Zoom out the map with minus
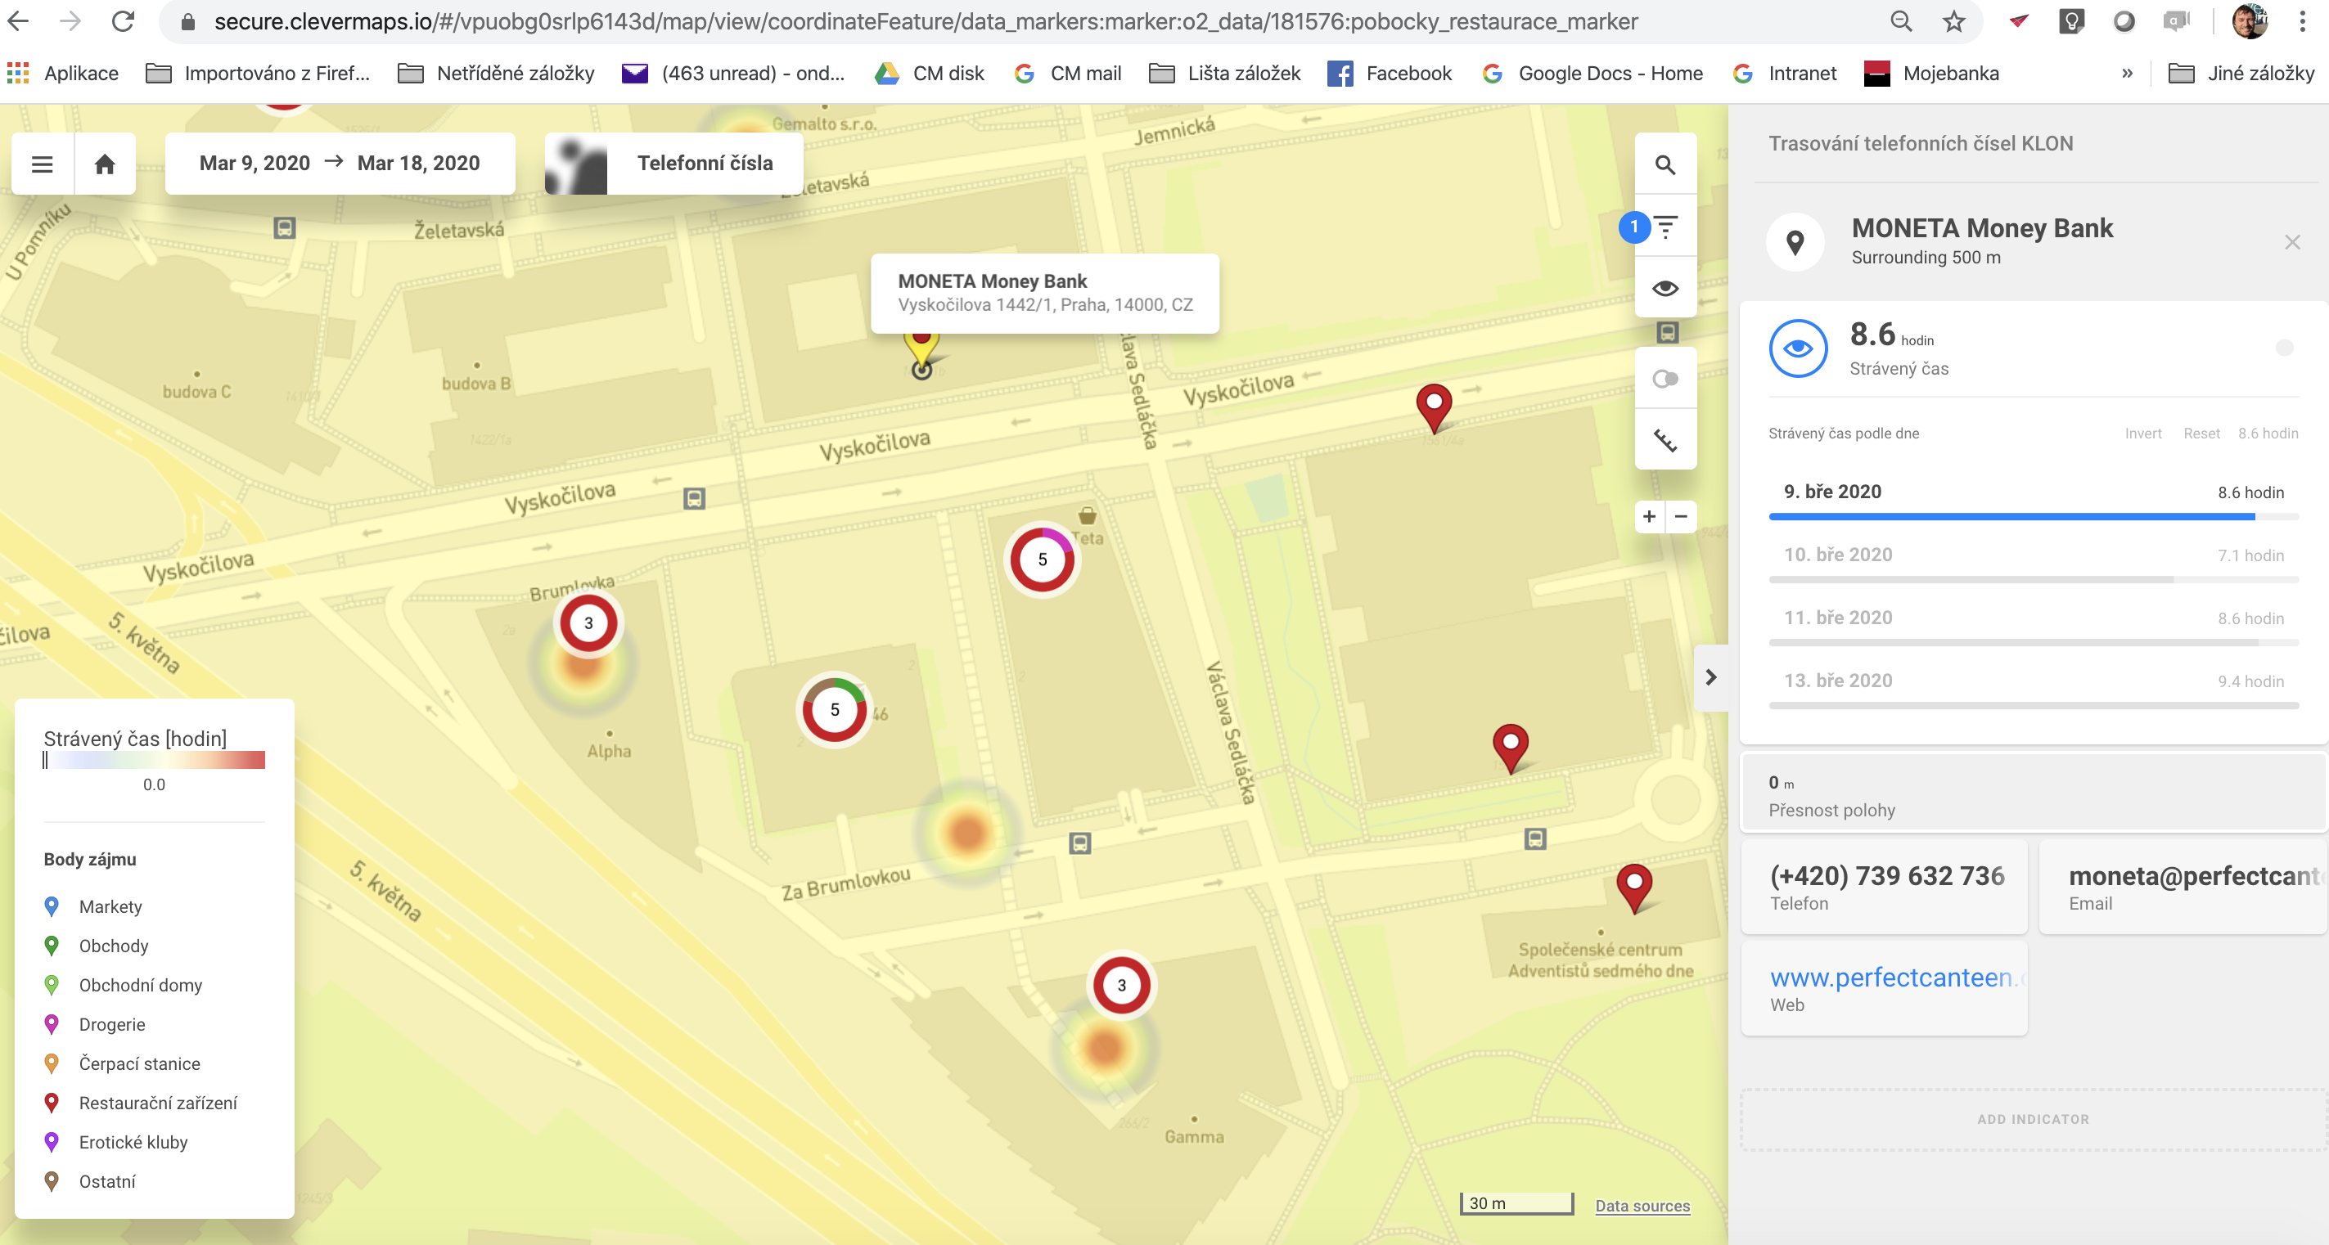Viewport: 2329px width, 1245px height. (x=1681, y=517)
